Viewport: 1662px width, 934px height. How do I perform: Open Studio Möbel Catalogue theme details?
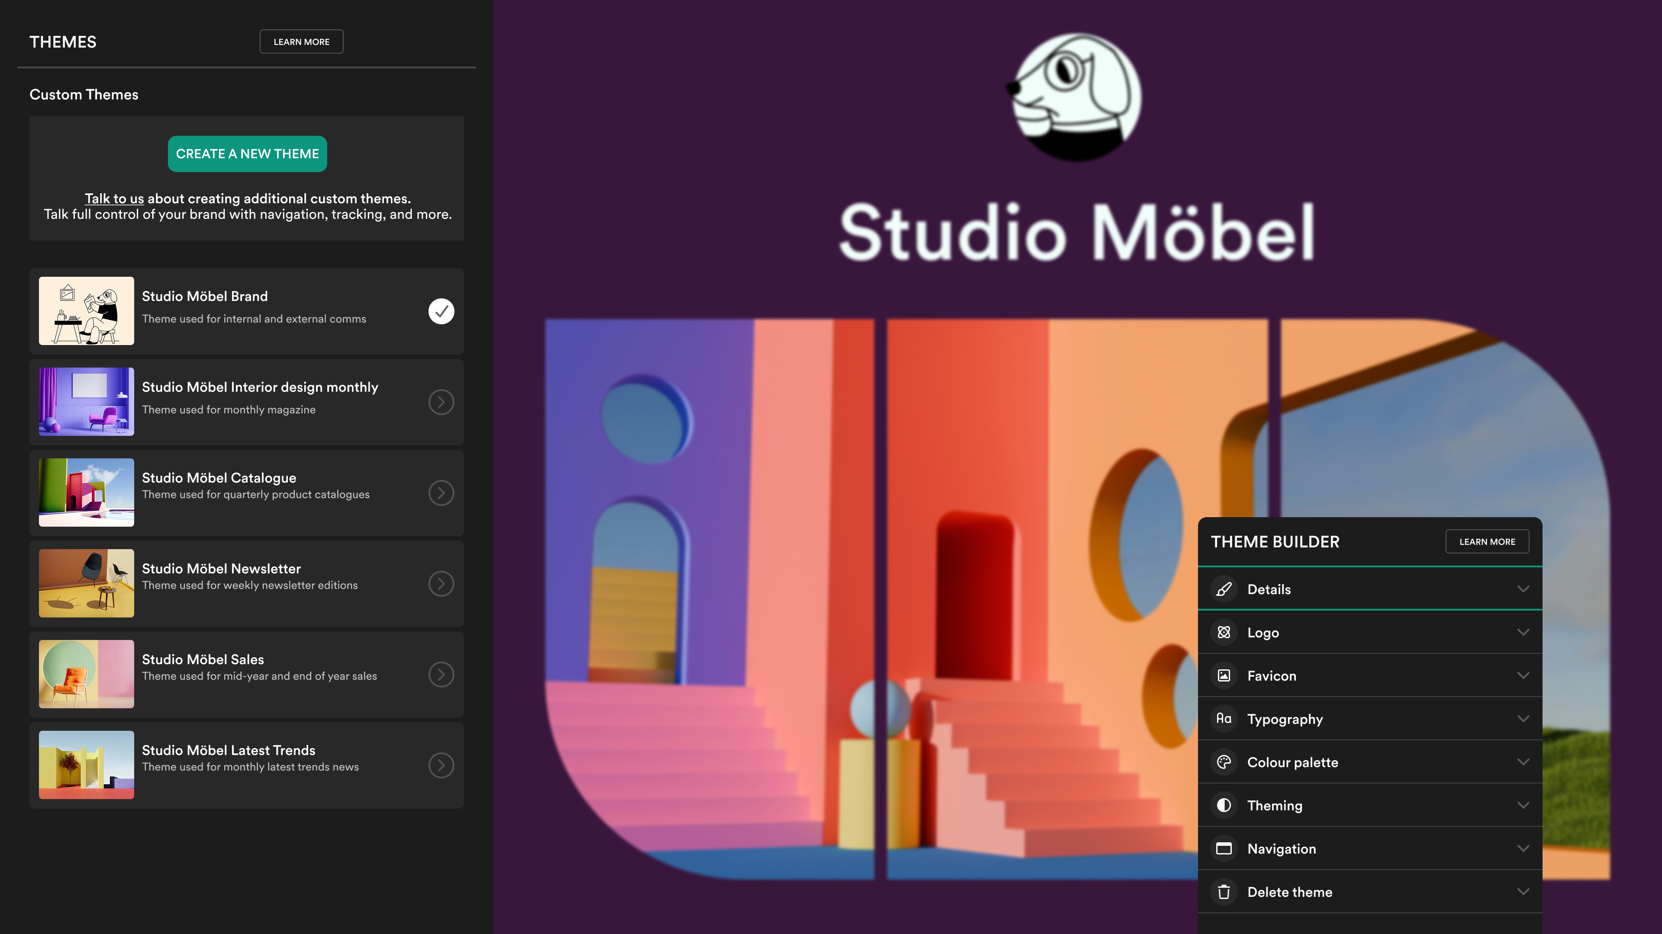click(441, 493)
